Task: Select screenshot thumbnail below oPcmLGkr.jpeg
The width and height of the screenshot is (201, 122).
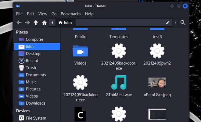Action: [157, 114]
